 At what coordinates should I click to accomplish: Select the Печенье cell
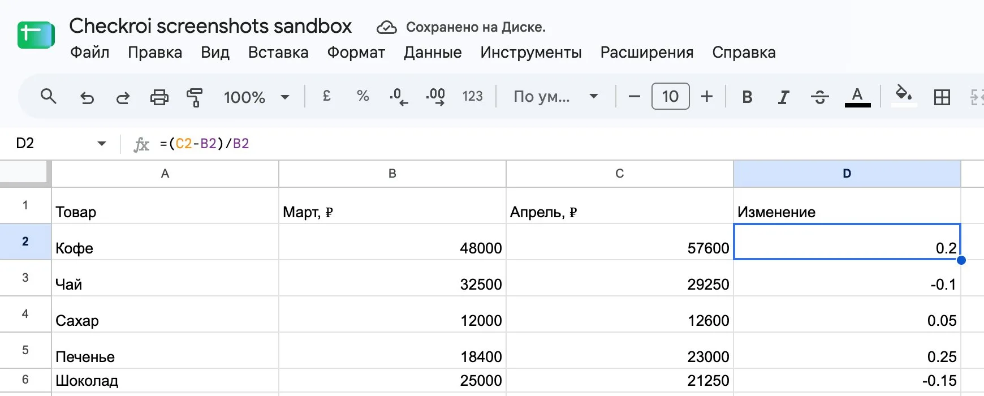pyautogui.click(x=165, y=351)
